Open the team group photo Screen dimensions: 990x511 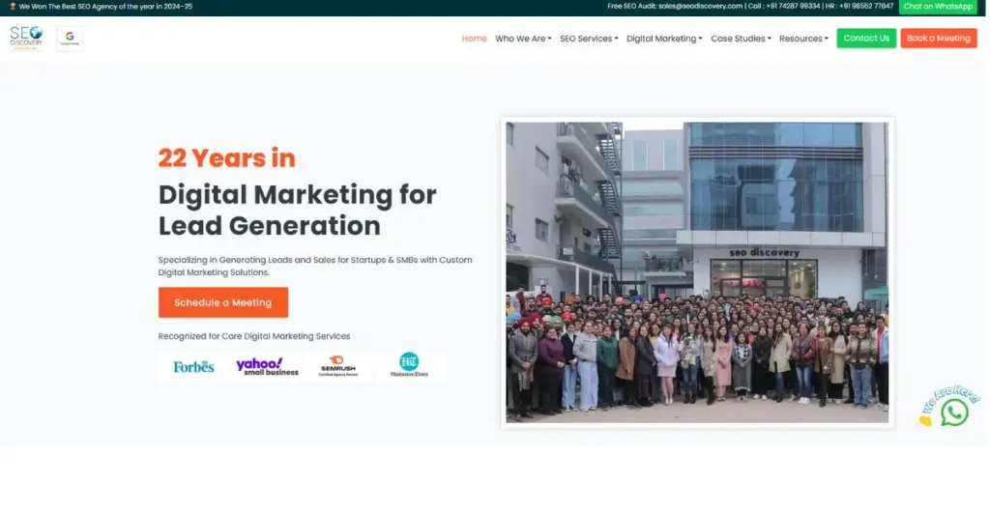point(697,272)
